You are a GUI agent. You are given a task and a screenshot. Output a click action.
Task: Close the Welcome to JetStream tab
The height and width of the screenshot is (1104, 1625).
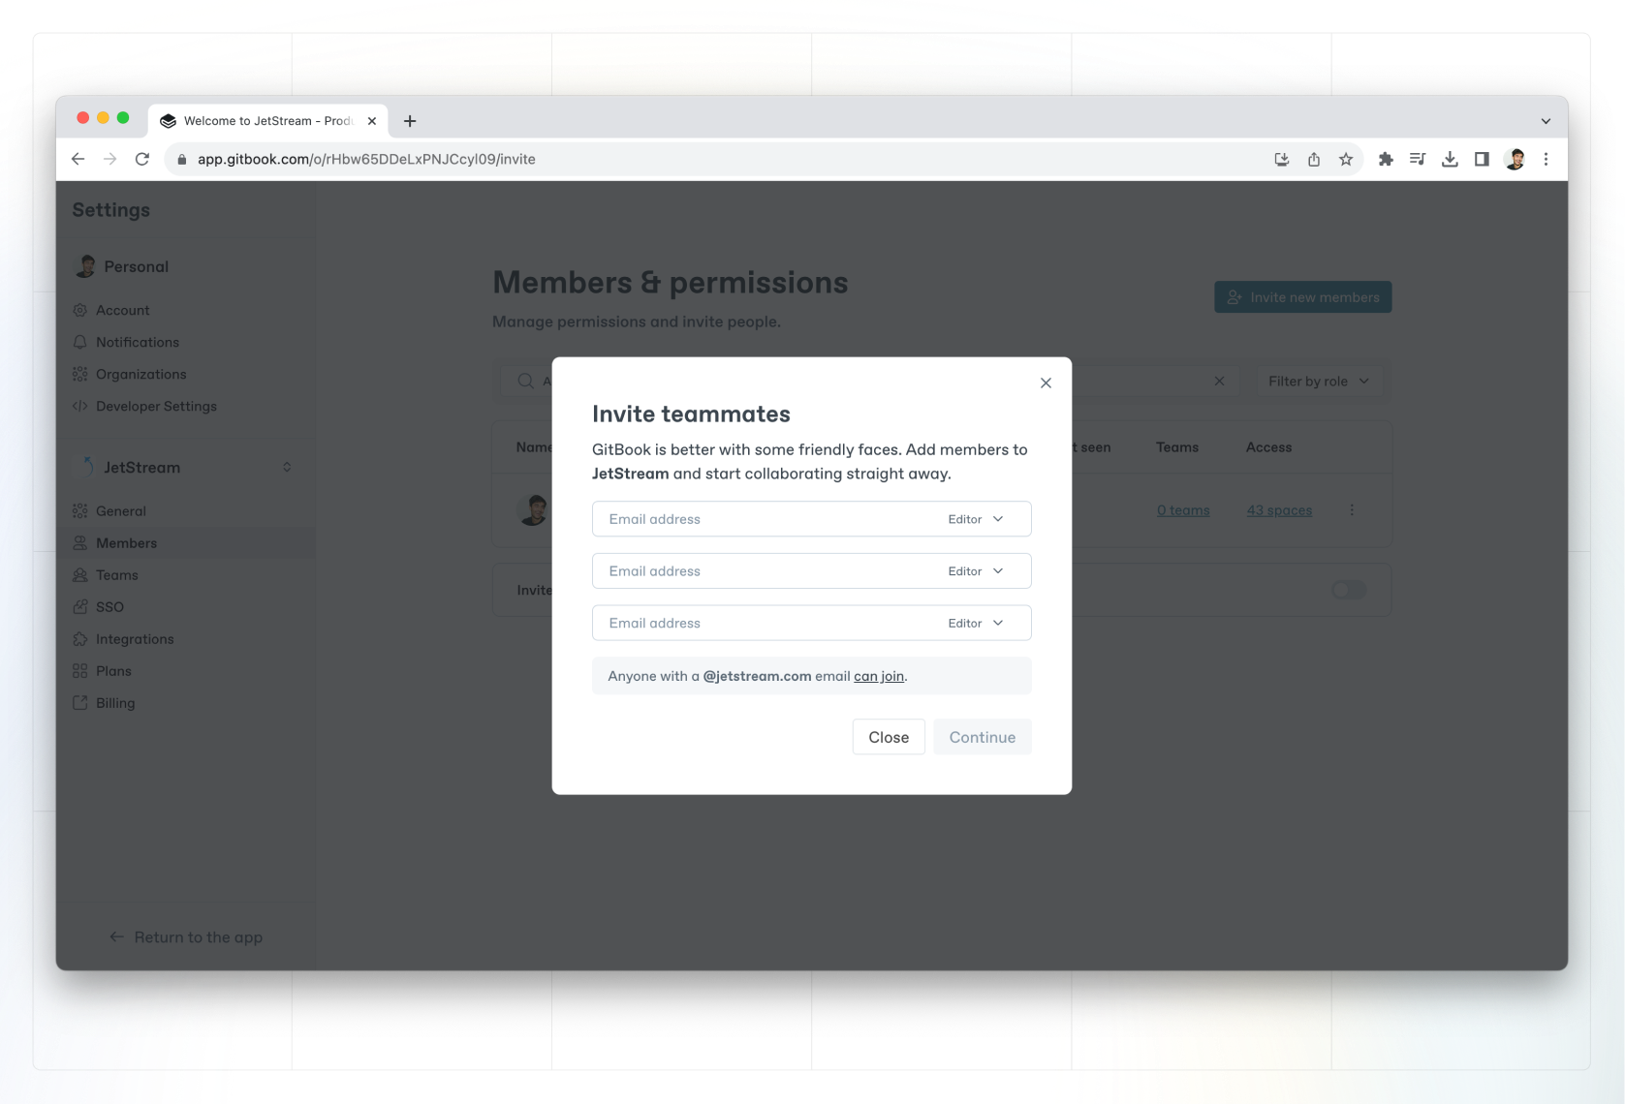(372, 121)
